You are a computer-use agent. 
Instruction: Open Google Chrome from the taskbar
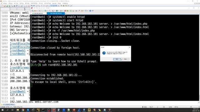23,110
